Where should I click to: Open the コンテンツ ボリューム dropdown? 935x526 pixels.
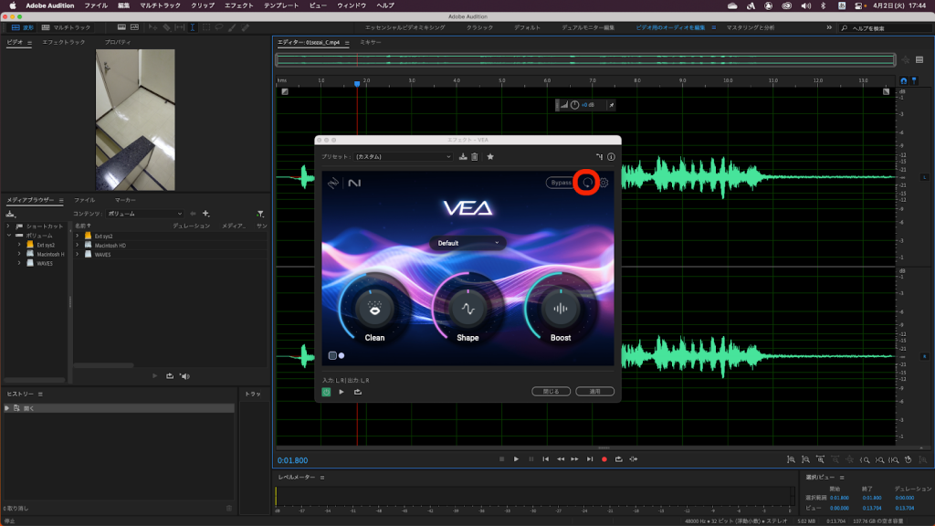145,214
